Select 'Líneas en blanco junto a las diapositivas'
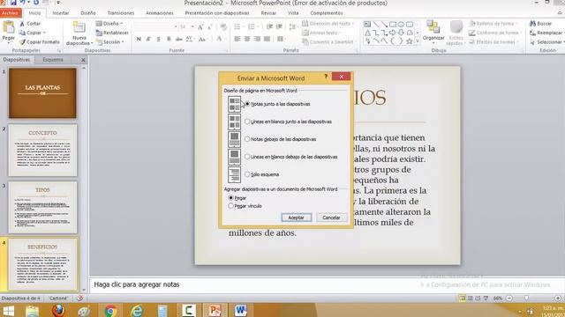 [247, 122]
